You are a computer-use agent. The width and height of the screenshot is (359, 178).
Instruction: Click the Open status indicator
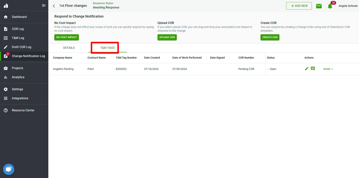pyautogui.click(x=272, y=69)
